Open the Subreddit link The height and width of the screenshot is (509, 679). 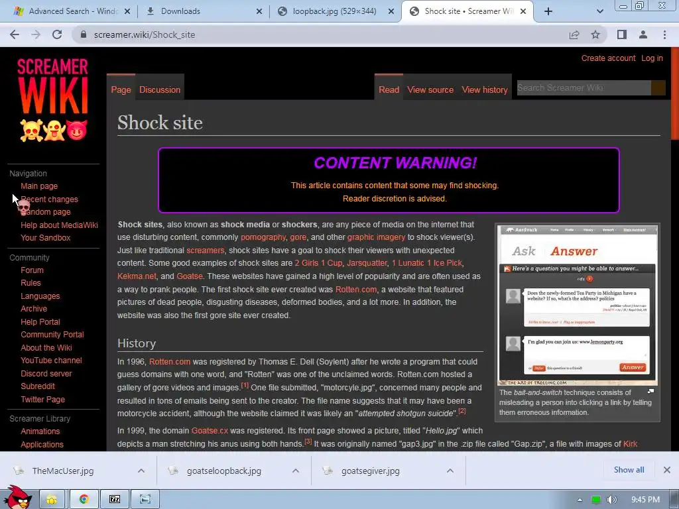(38, 386)
